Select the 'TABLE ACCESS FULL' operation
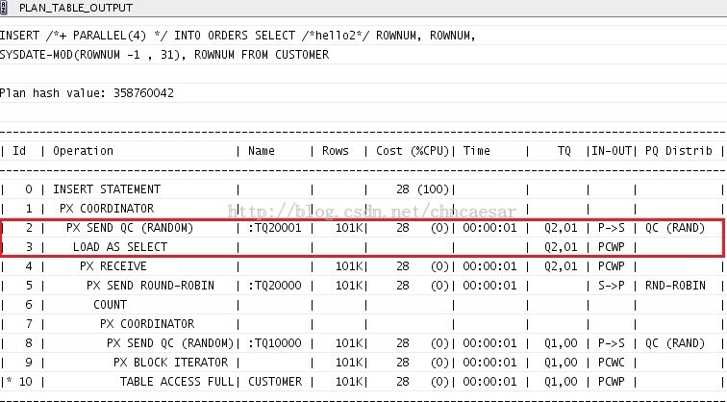The image size is (727, 402). 177,382
